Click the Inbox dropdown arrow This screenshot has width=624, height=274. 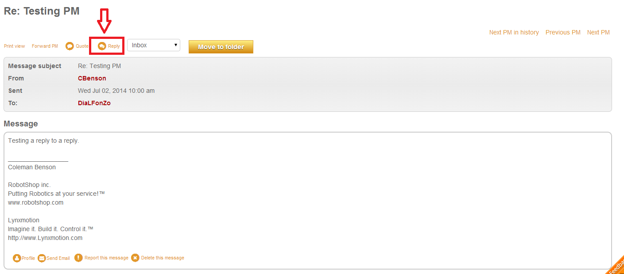[176, 45]
